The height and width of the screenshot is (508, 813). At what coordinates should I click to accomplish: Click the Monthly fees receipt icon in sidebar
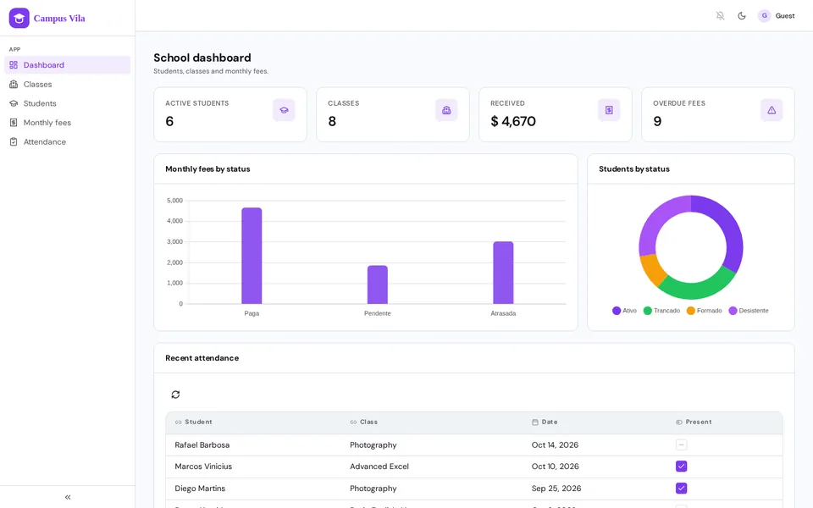pyautogui.click(x=14, y=122)
